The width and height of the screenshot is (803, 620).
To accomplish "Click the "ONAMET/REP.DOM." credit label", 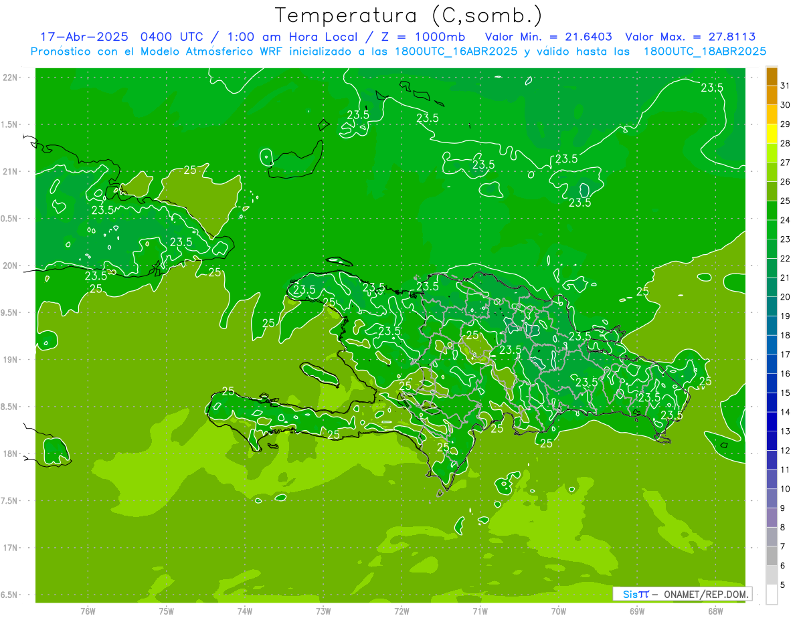I will tap(707, 594).
